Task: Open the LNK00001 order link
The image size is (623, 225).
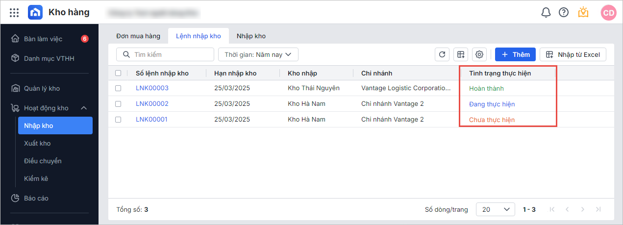Action: (x=152, y=120)
